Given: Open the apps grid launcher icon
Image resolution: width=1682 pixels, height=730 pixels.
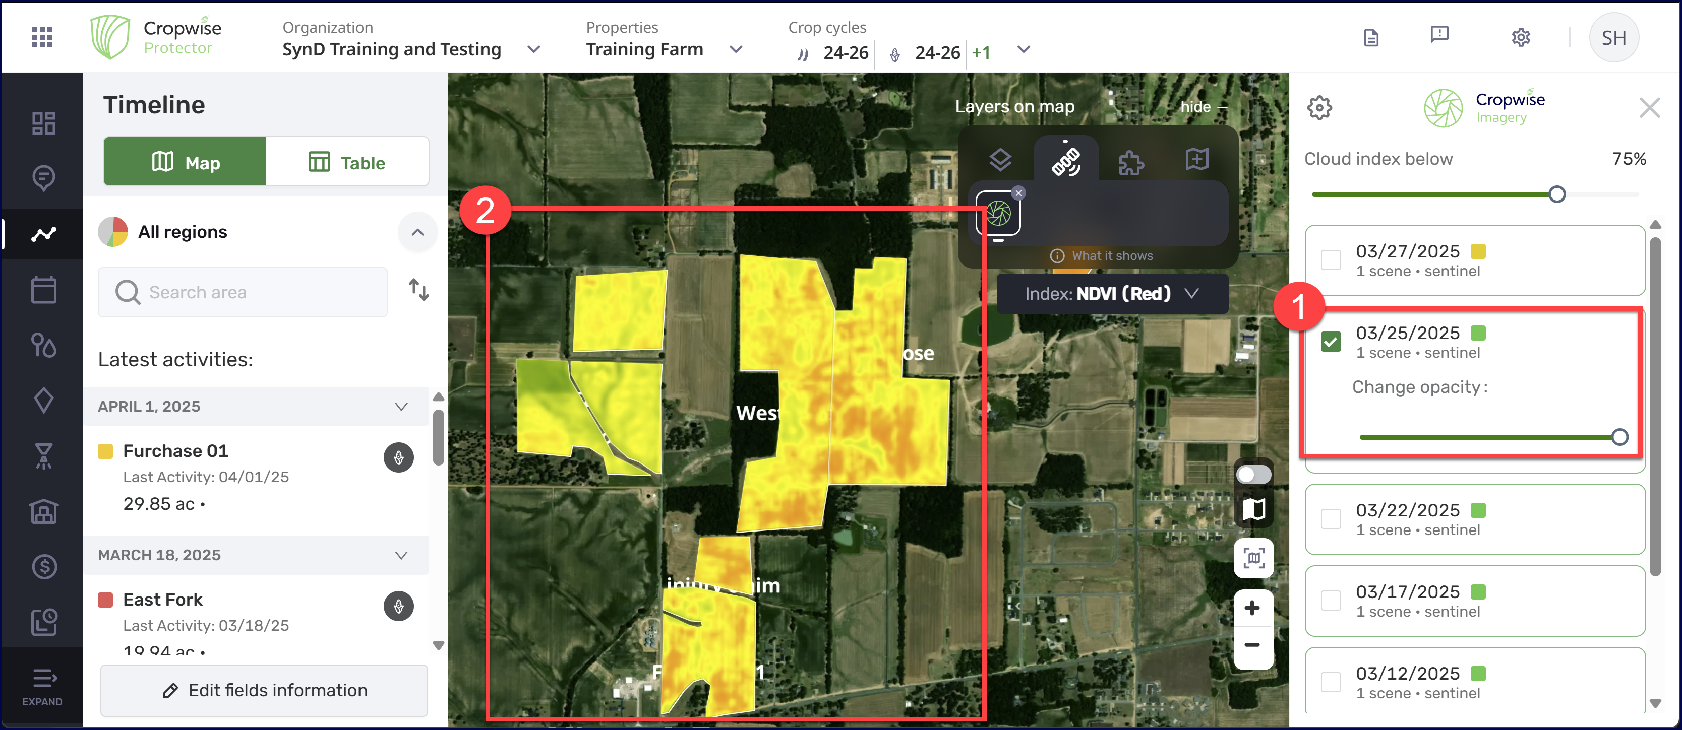Looking at the screenshot, I should (x=42, y=37).
